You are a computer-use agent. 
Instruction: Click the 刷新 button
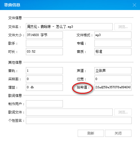91,133
